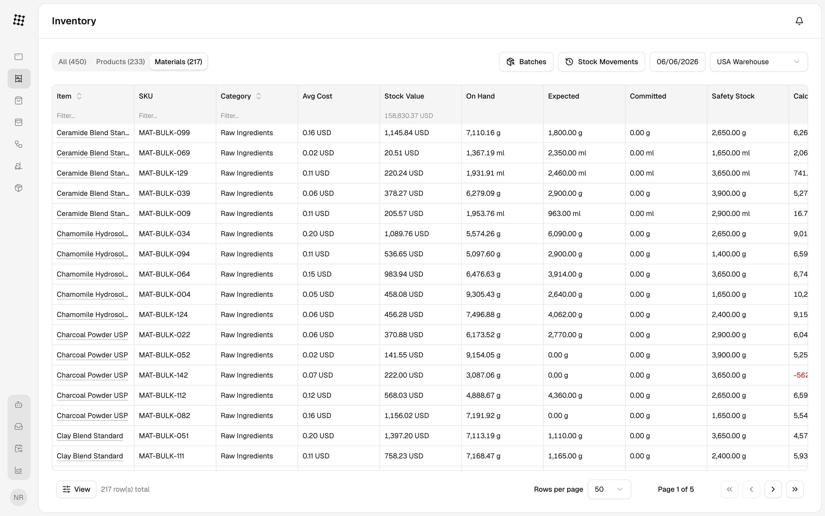Select the SKU cell MAT-BULK-129
Image resolution: width=825 pixels, height=516 pixels.
pos(163,173)
